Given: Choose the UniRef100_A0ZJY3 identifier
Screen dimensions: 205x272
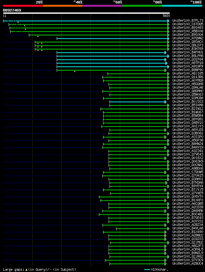Looking at the screenshot, I should pyautogui.click(x=188, y=126).
